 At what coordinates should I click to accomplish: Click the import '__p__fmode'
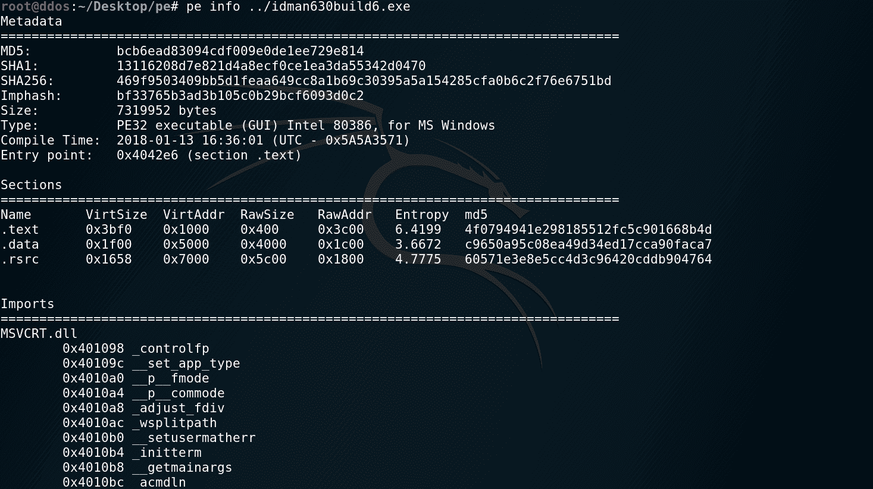171,378
